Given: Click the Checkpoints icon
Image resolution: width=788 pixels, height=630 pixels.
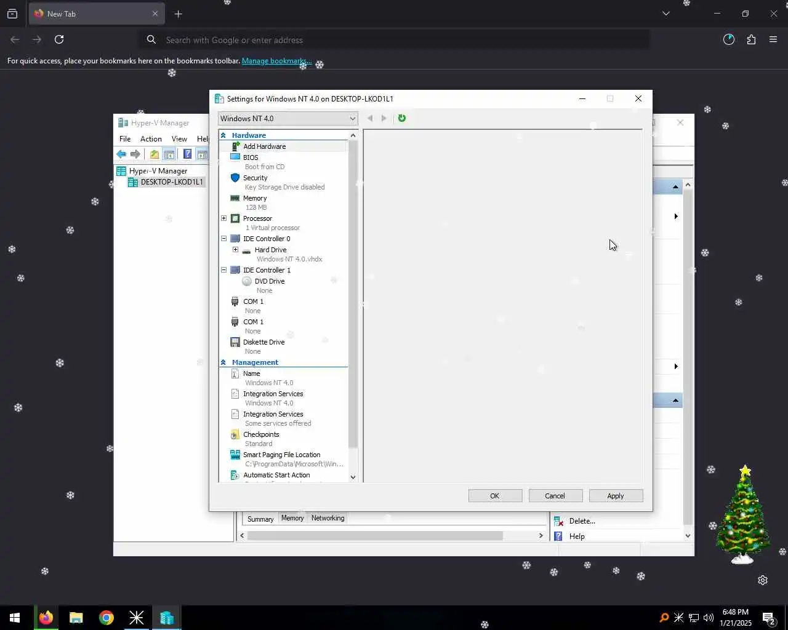Looking at the screenshot, I should click(235, 434).
